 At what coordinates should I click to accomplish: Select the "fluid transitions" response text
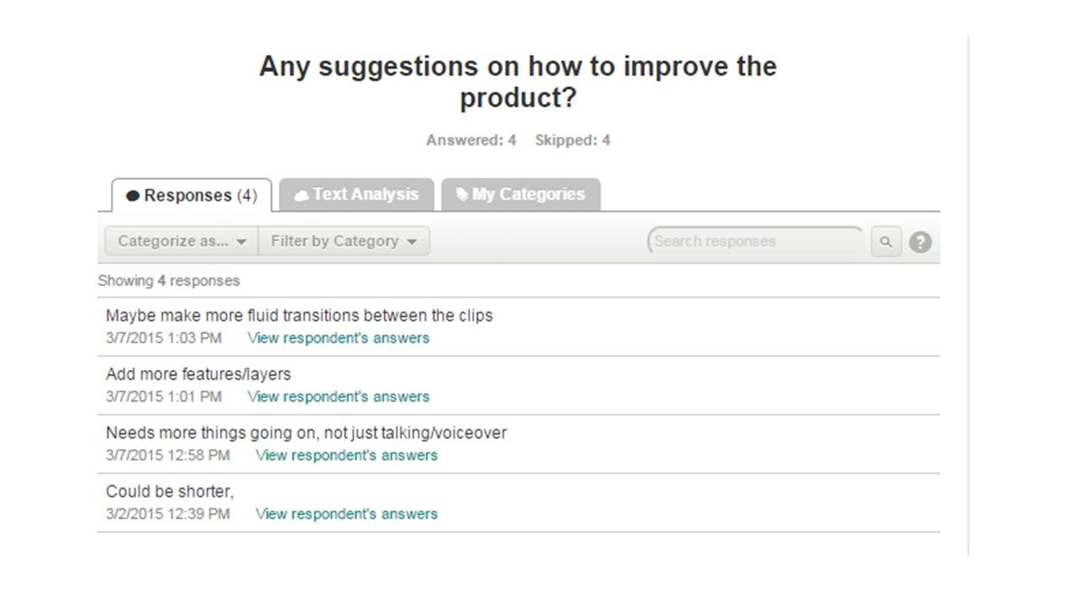tap(299, 316)
